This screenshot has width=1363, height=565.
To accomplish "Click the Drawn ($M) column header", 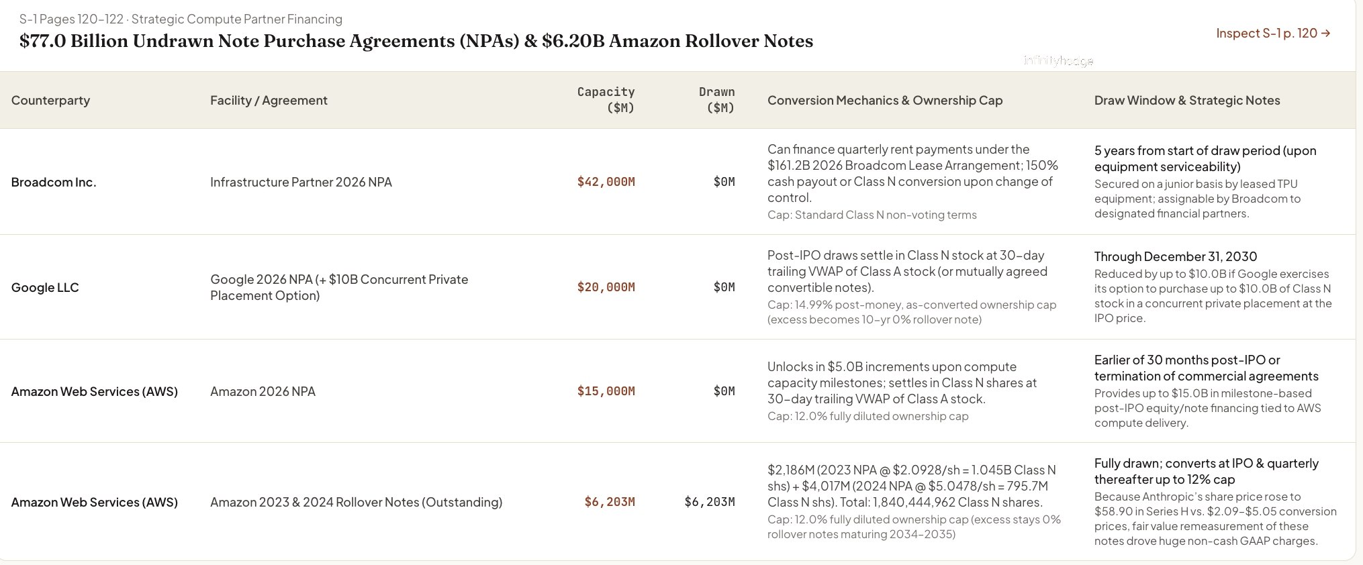I will [x=716, y=99].
